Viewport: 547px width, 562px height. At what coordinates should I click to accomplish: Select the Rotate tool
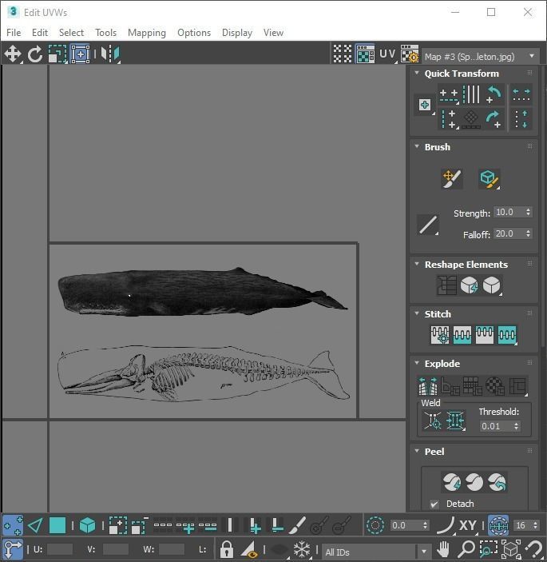(35, 54)
